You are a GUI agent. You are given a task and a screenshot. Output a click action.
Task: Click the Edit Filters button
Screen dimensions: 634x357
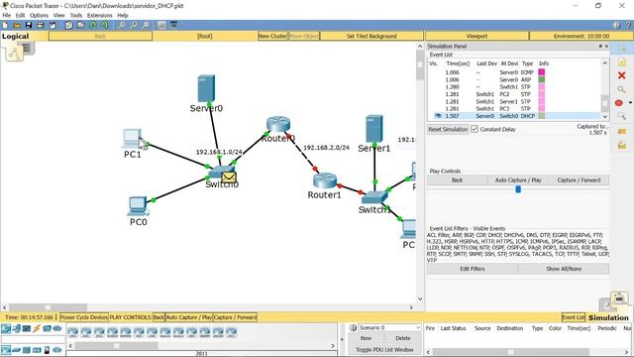(473, 269)
